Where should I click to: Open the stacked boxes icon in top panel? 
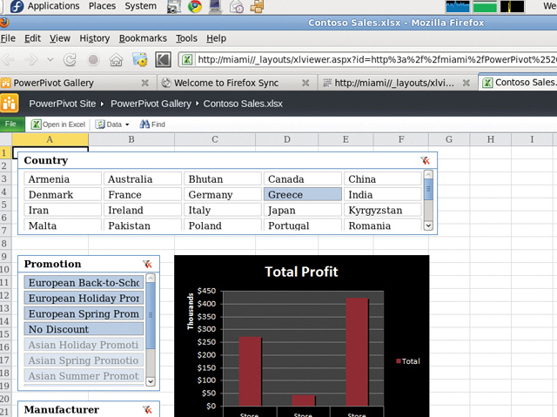[258, 6]
